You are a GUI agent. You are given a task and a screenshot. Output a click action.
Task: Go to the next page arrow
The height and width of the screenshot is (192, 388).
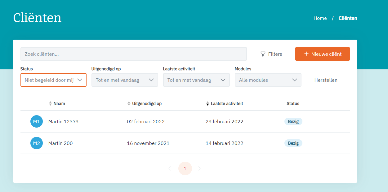tap(199, 168)
